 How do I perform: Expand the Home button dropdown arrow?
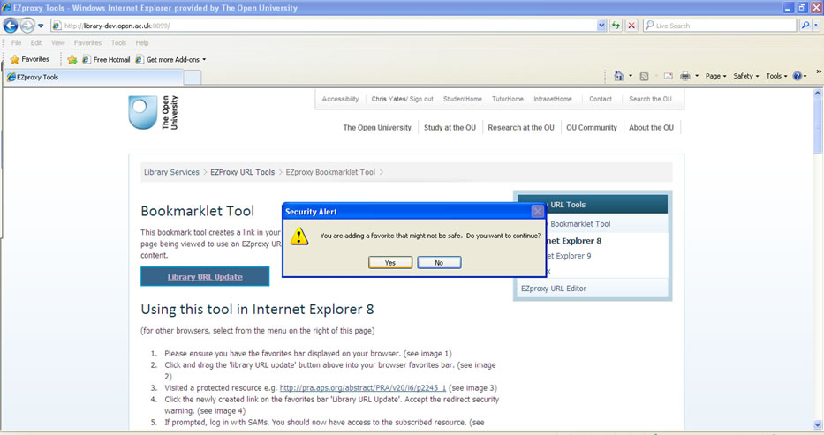[630, 76]
